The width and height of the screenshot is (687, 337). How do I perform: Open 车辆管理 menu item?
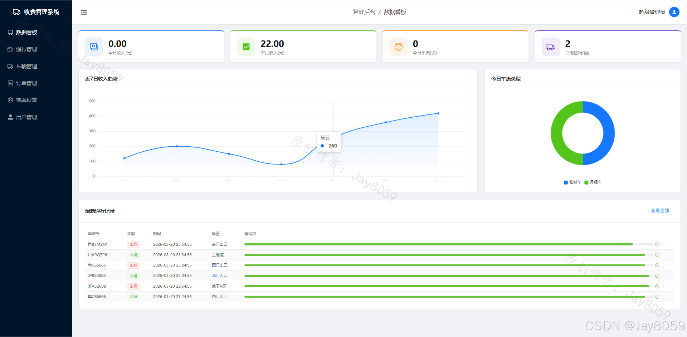coord(36,67)
